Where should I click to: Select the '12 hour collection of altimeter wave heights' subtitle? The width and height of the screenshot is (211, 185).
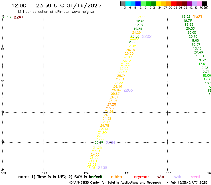[x=55, y=12]
